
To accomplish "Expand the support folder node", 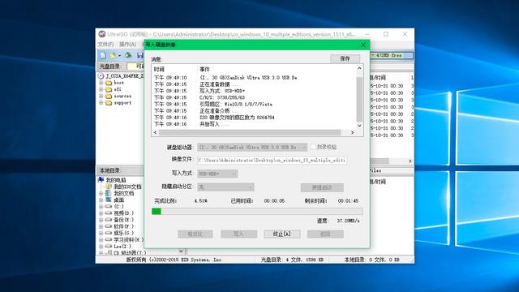I will pos(101,103).
